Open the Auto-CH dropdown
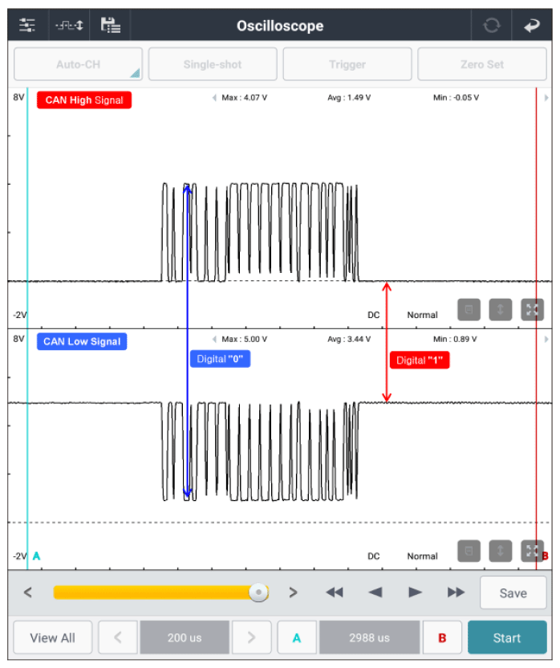The image size is (560, 668). (78, 64)
